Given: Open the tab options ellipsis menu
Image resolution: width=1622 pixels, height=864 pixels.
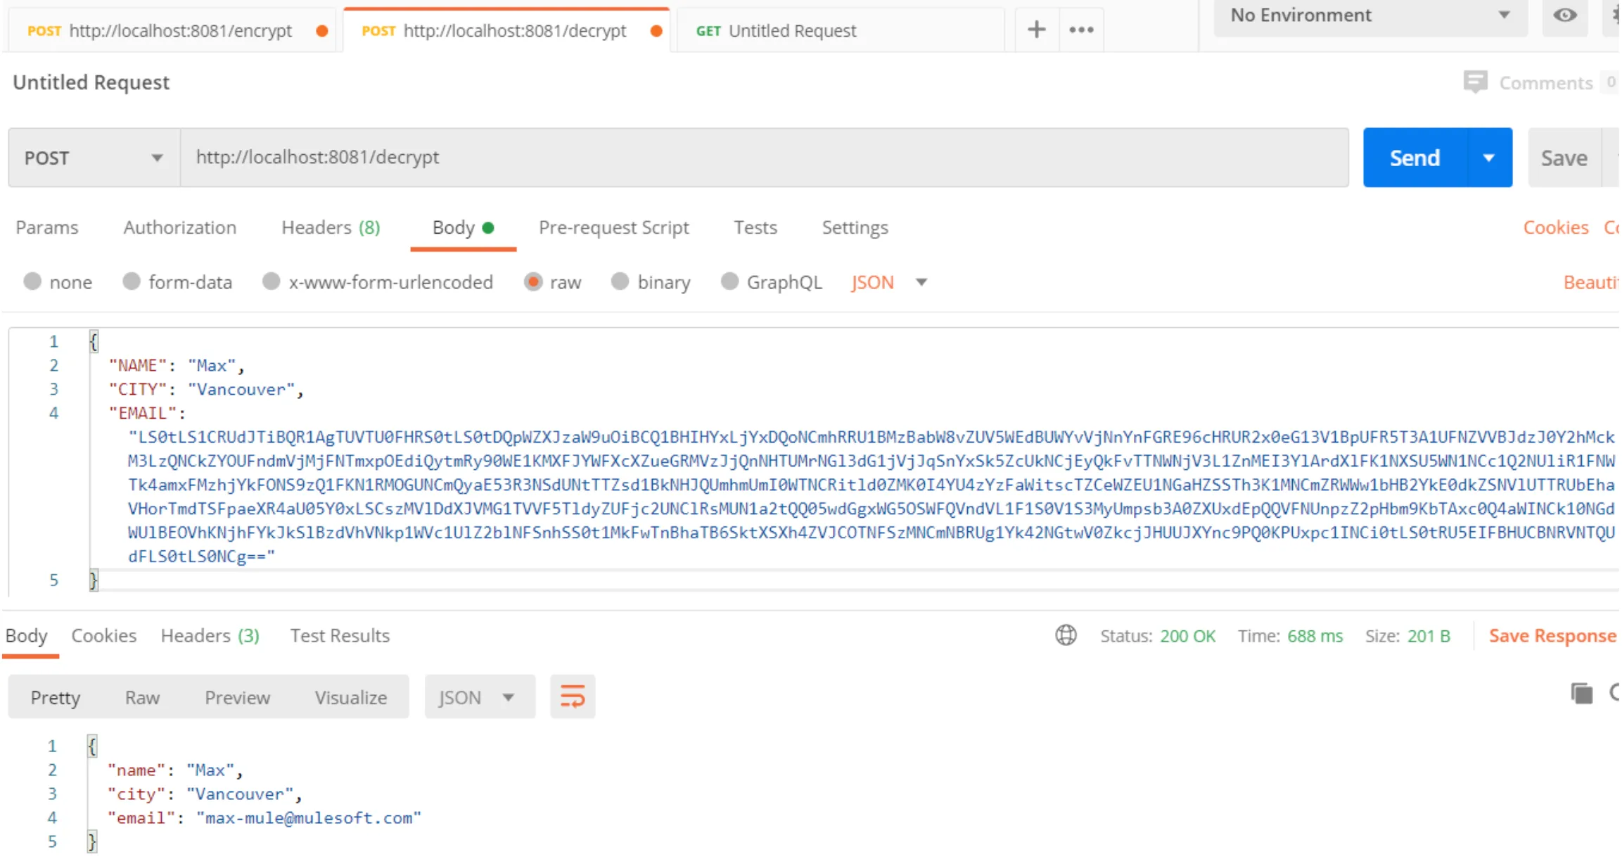Looking at the screenshot, I should pos(1081,30).
